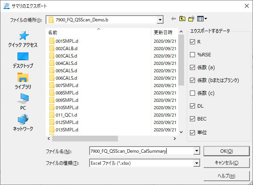The height and width of the screenshot is (185, 253).
Task: Close the サマリのエクスポート dialog
Action: [246, 6]
